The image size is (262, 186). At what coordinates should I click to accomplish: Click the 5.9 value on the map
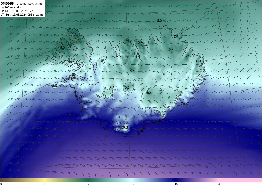pyautogui.click(x=171, y=49)
